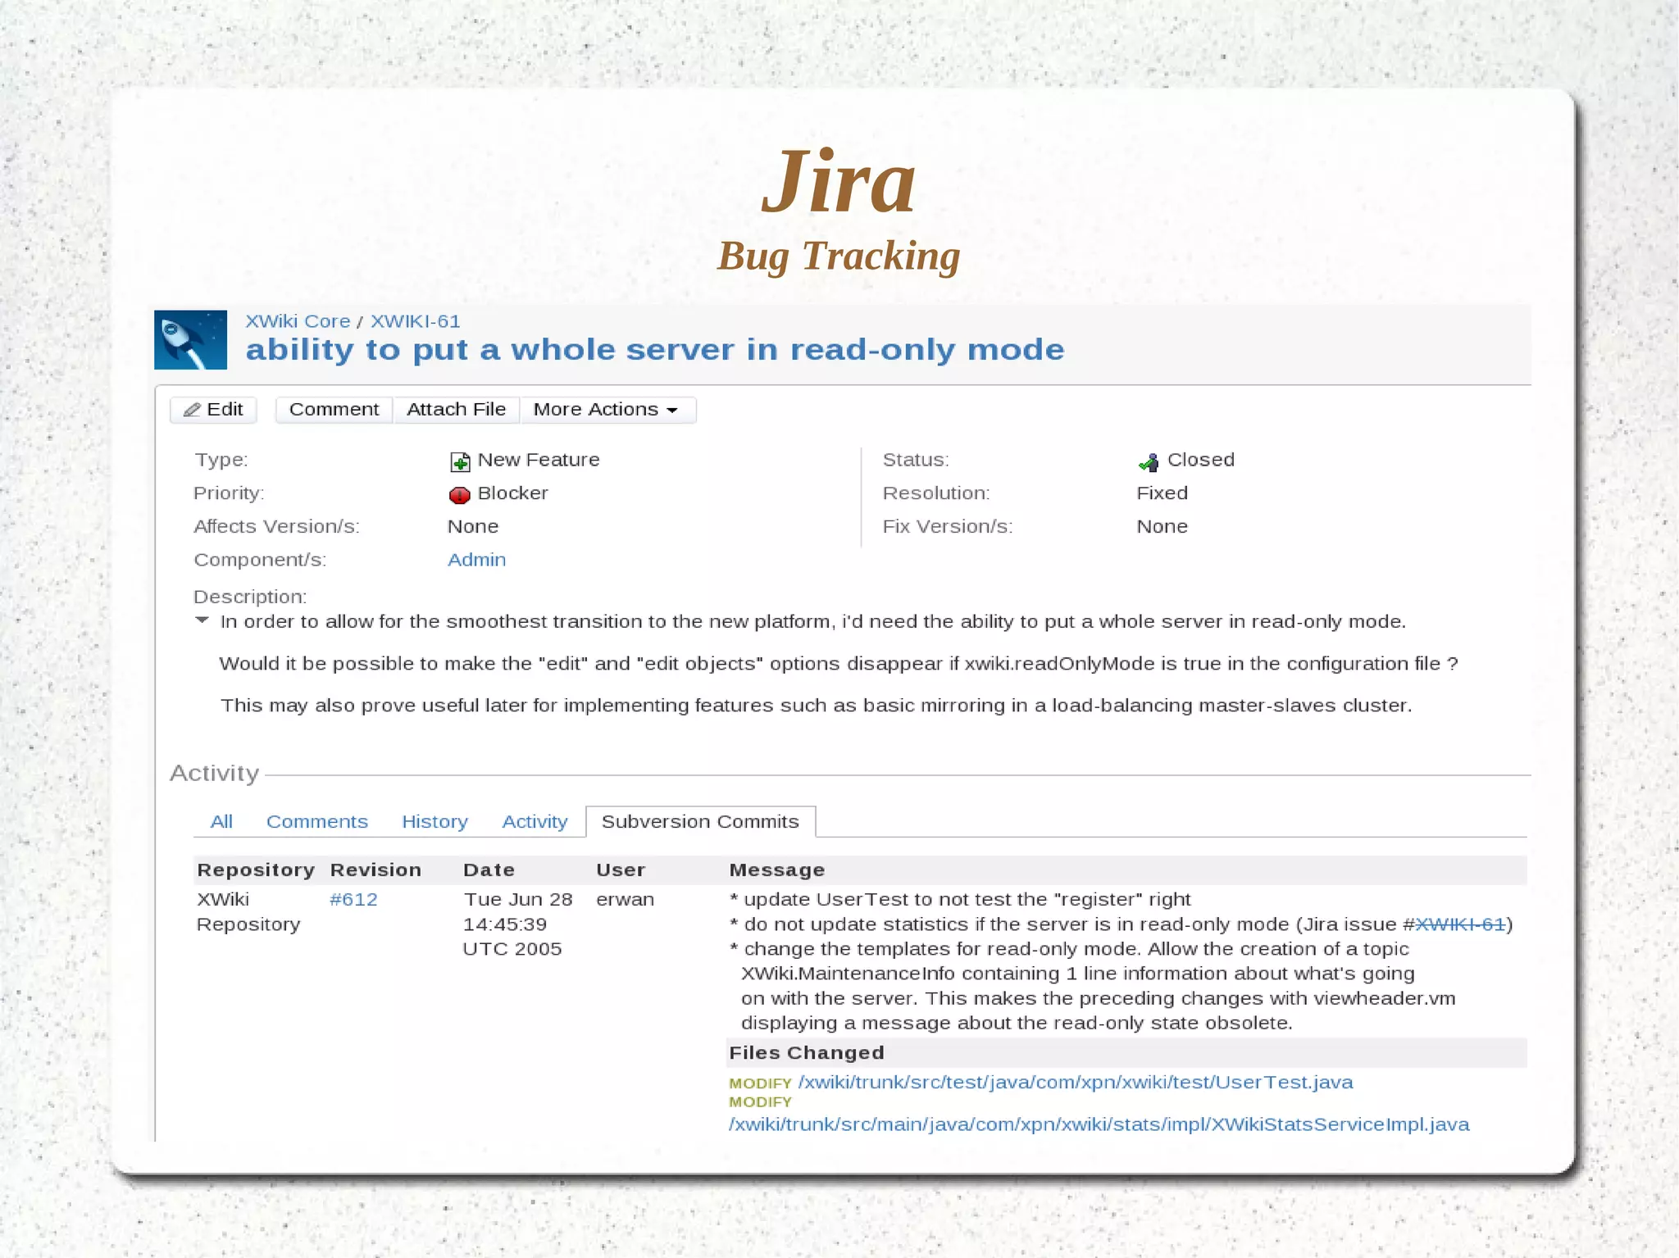Open the UserTest.java file link
Viewport: 1679px width, 1258px height.
pyautogui.click(x=1076, y=1082)
